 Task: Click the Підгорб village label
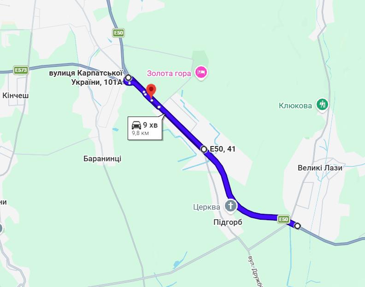pyautogui.click(x=228, y=223)
